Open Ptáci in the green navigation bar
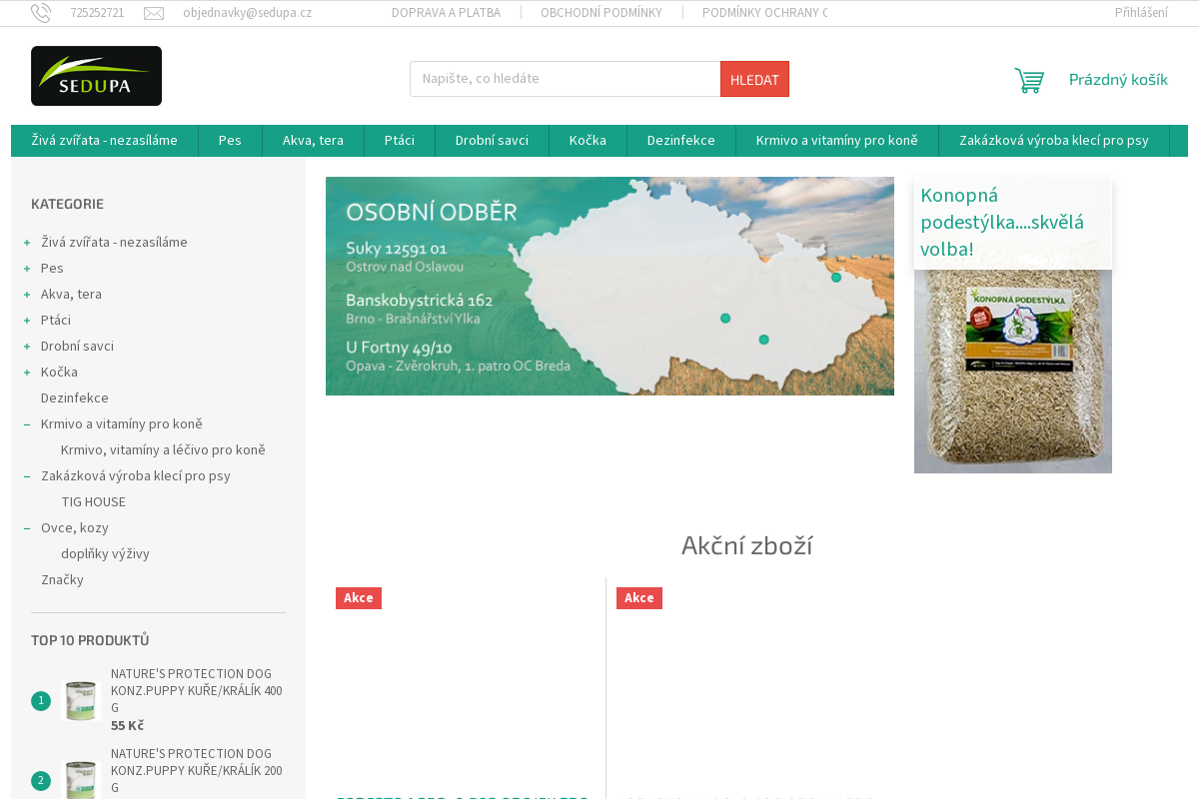Viewport: 1199px width, 799px height. coord(399,141)
